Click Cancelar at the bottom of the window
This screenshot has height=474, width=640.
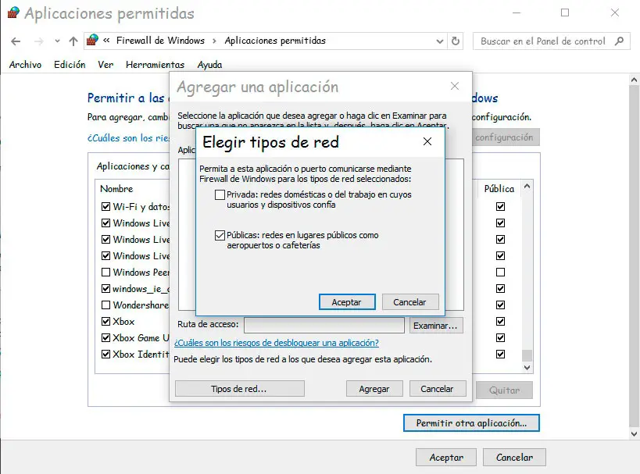point(514,458)
